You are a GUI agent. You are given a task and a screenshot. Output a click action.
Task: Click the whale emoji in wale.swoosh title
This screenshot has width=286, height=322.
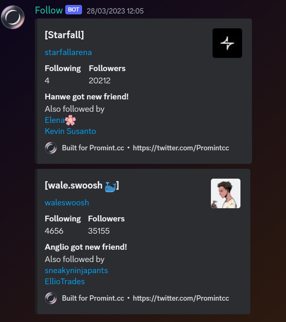[x=111, y=186]
